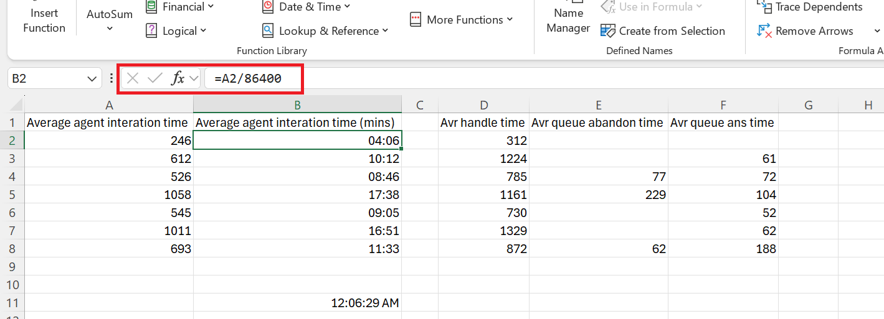The width and height of the screenshot is (884, 319).
Task: Click cell B1 'Average agent interation time (mins)'
Action: [297, 123]
